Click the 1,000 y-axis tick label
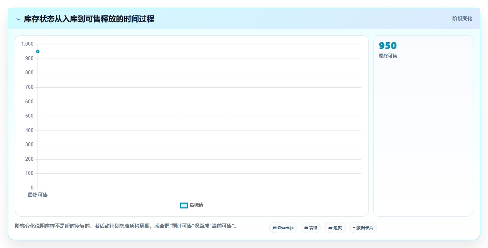This screenshot has height=248, width=488. tap(27, 44)
